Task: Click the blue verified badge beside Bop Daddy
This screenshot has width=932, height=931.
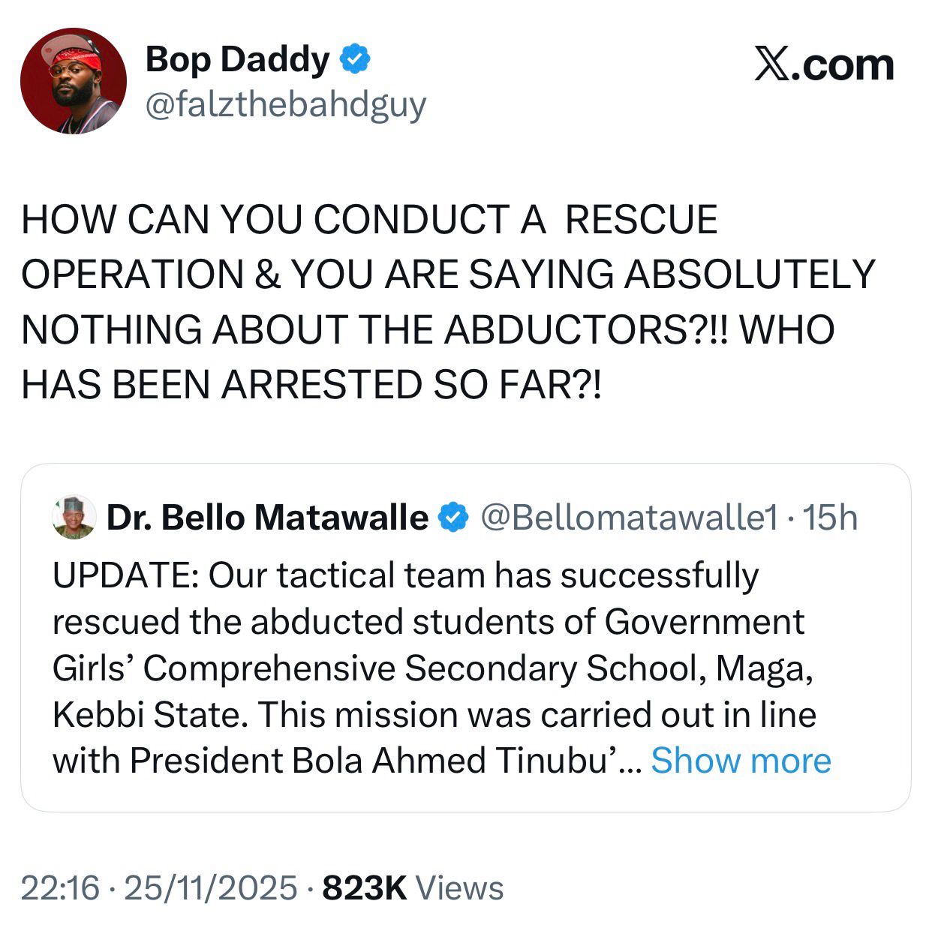Action: [x=355, y=59]
